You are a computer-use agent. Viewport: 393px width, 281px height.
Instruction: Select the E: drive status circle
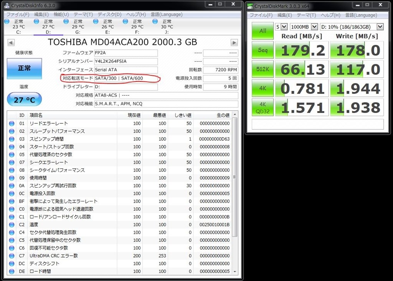(96, 22)
